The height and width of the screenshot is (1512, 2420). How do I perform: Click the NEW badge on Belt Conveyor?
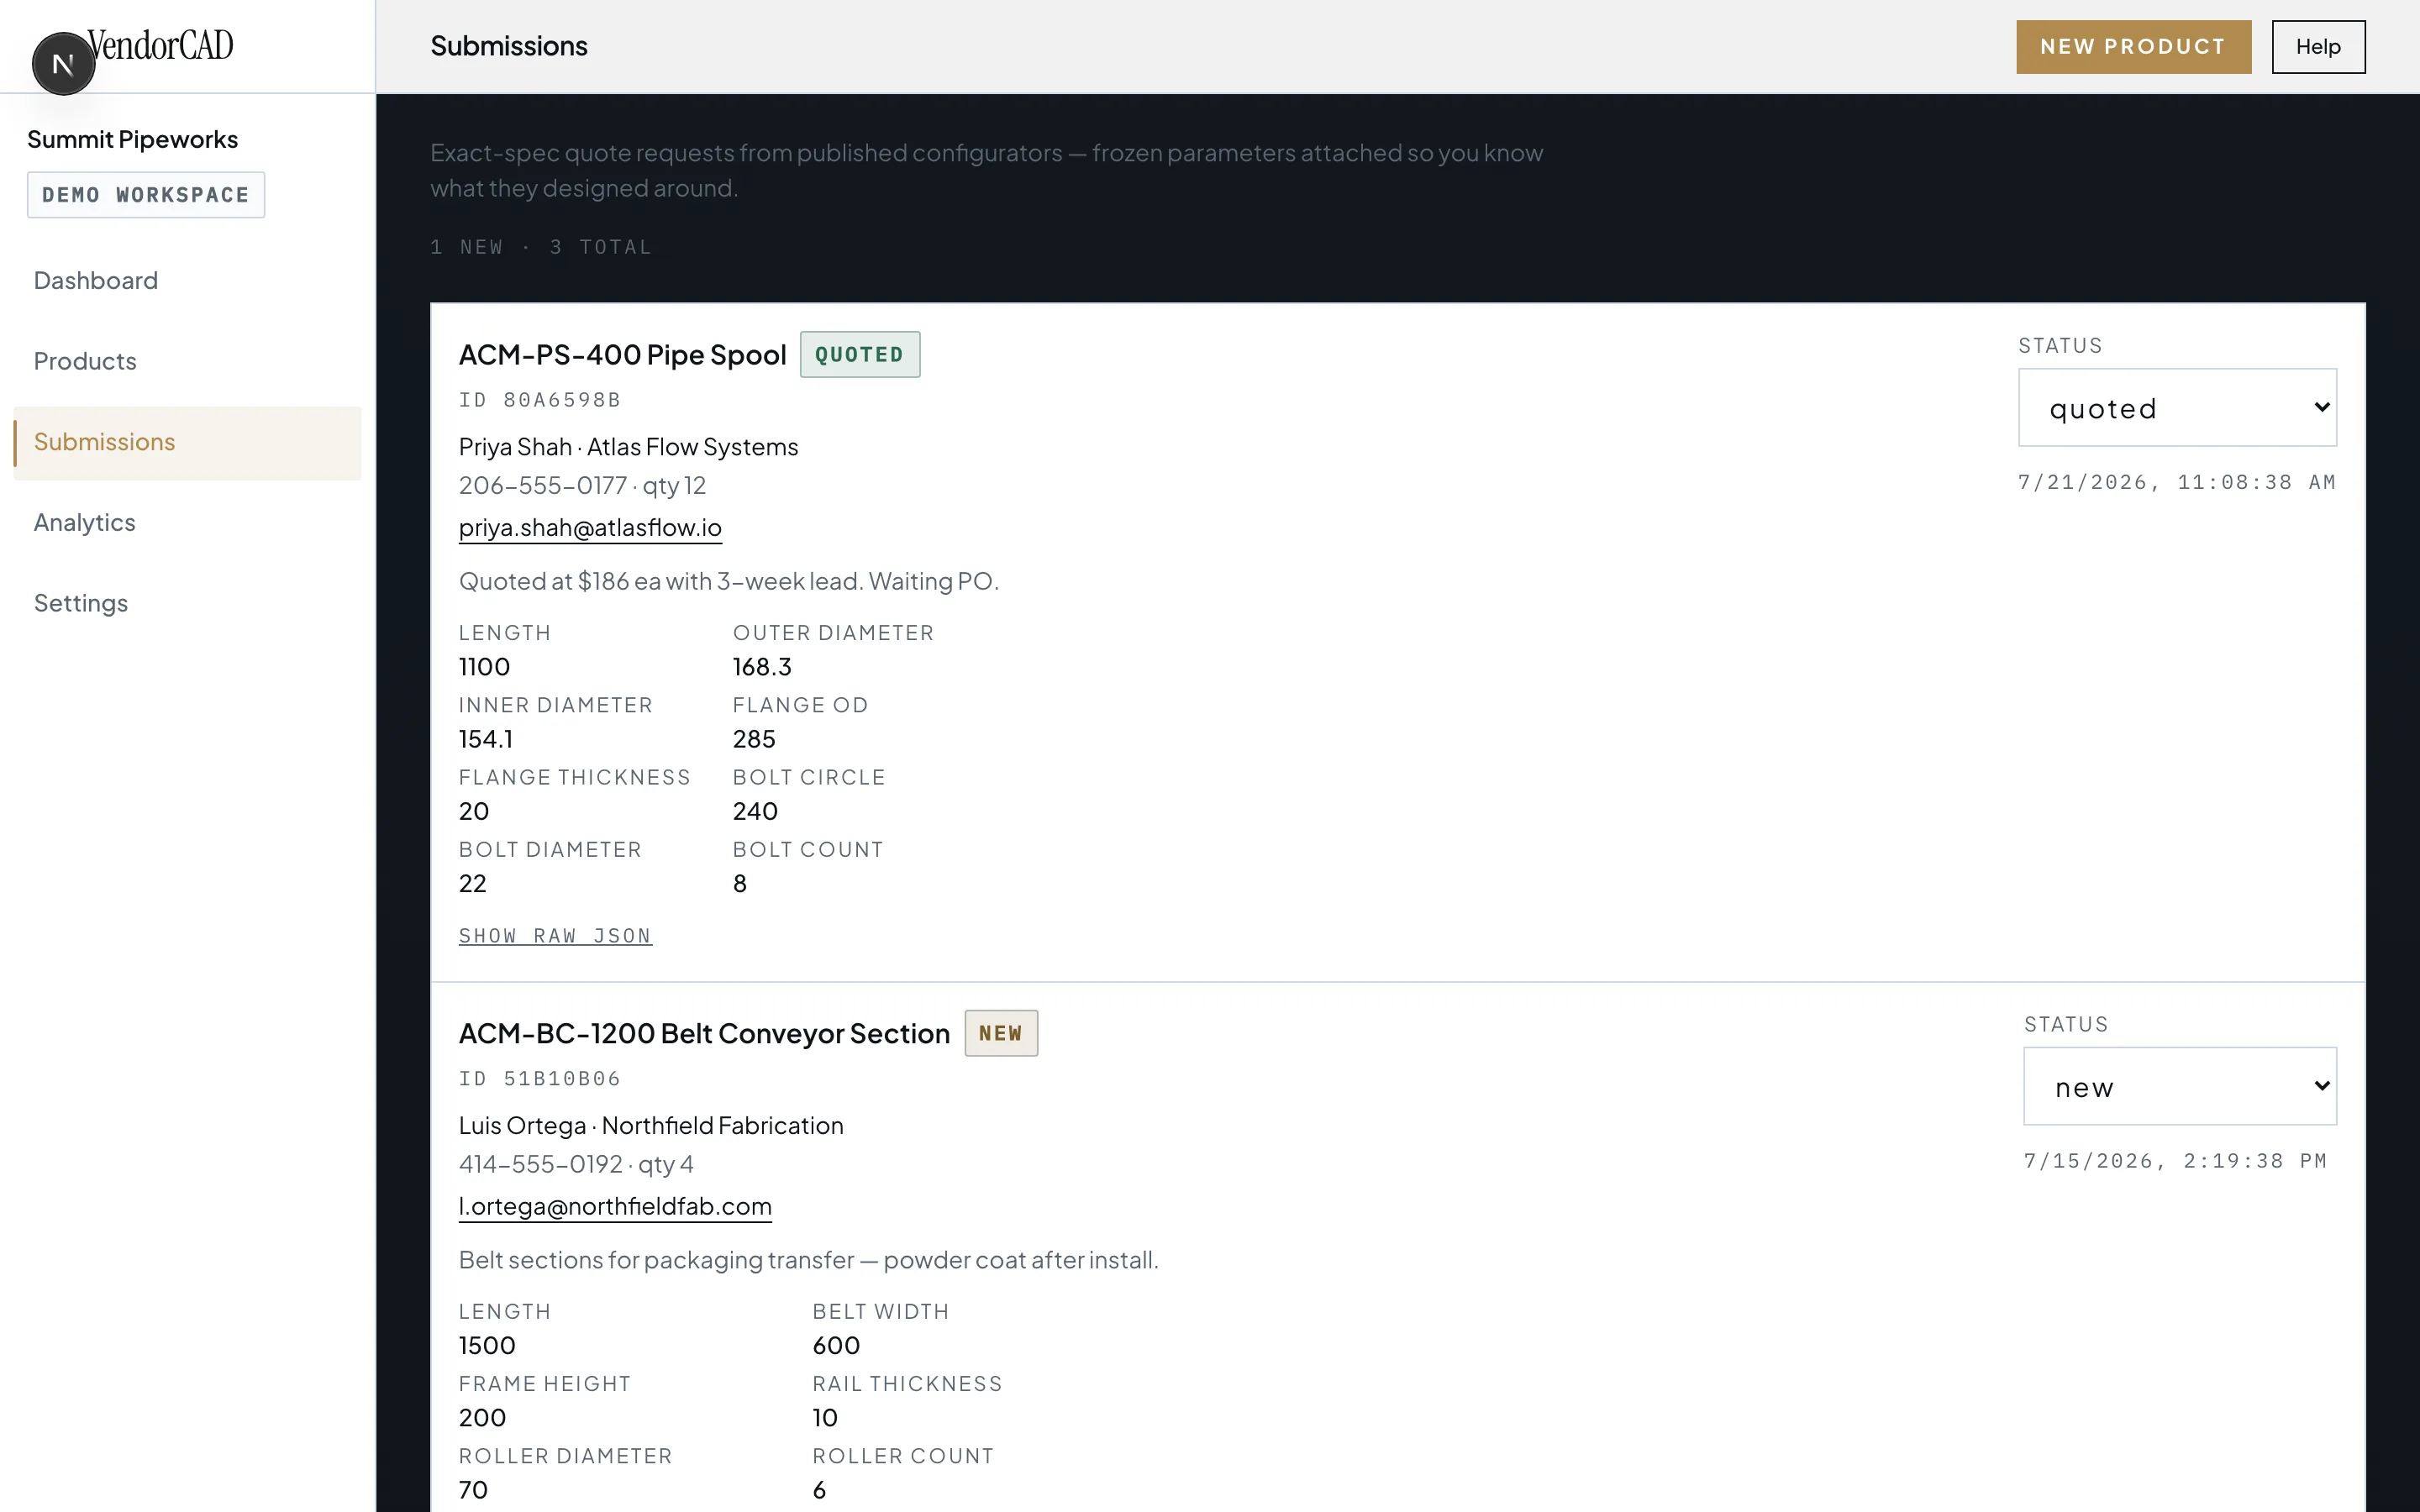(x=1001, y=1034)
